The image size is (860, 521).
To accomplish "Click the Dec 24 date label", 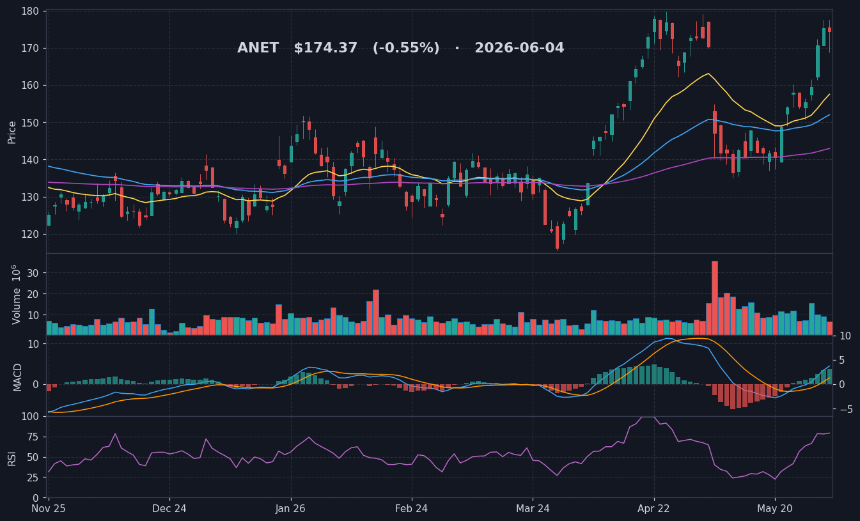I will pos(169,509).
